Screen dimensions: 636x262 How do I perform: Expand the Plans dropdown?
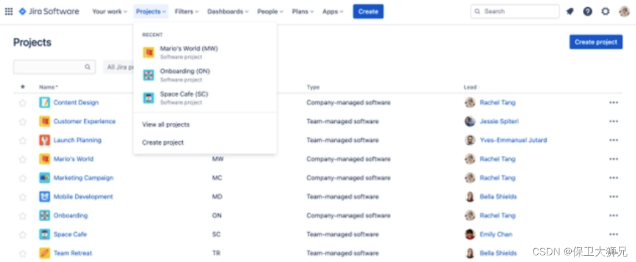303,12
